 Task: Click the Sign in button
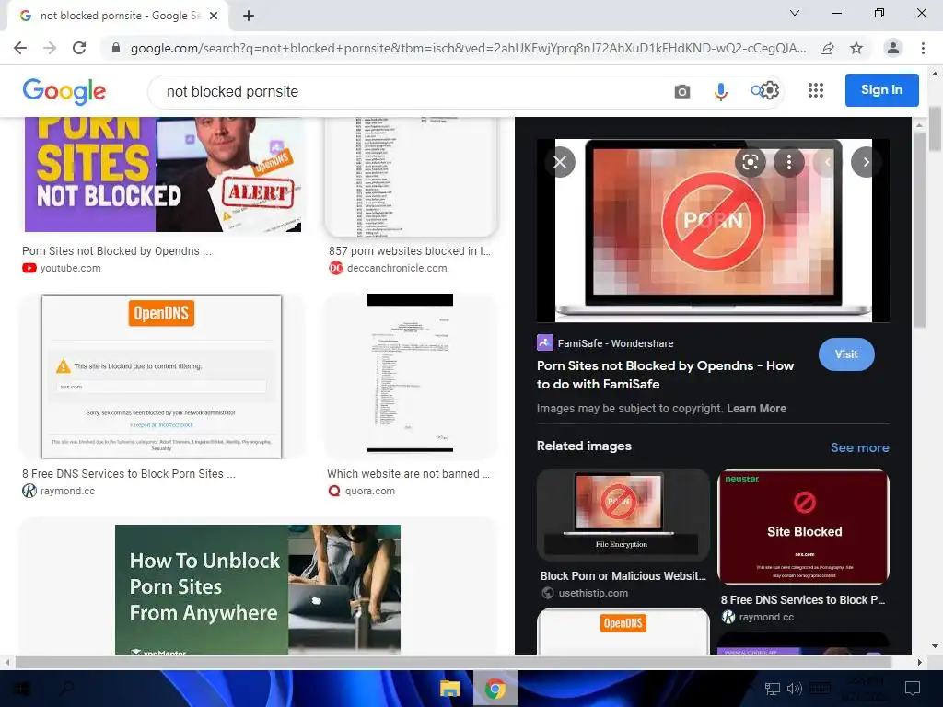click(881, 90)
